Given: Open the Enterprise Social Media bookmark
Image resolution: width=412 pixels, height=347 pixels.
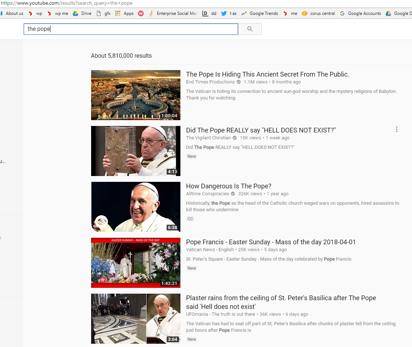Looking at the screenshot, I should (x=174, y=13).
